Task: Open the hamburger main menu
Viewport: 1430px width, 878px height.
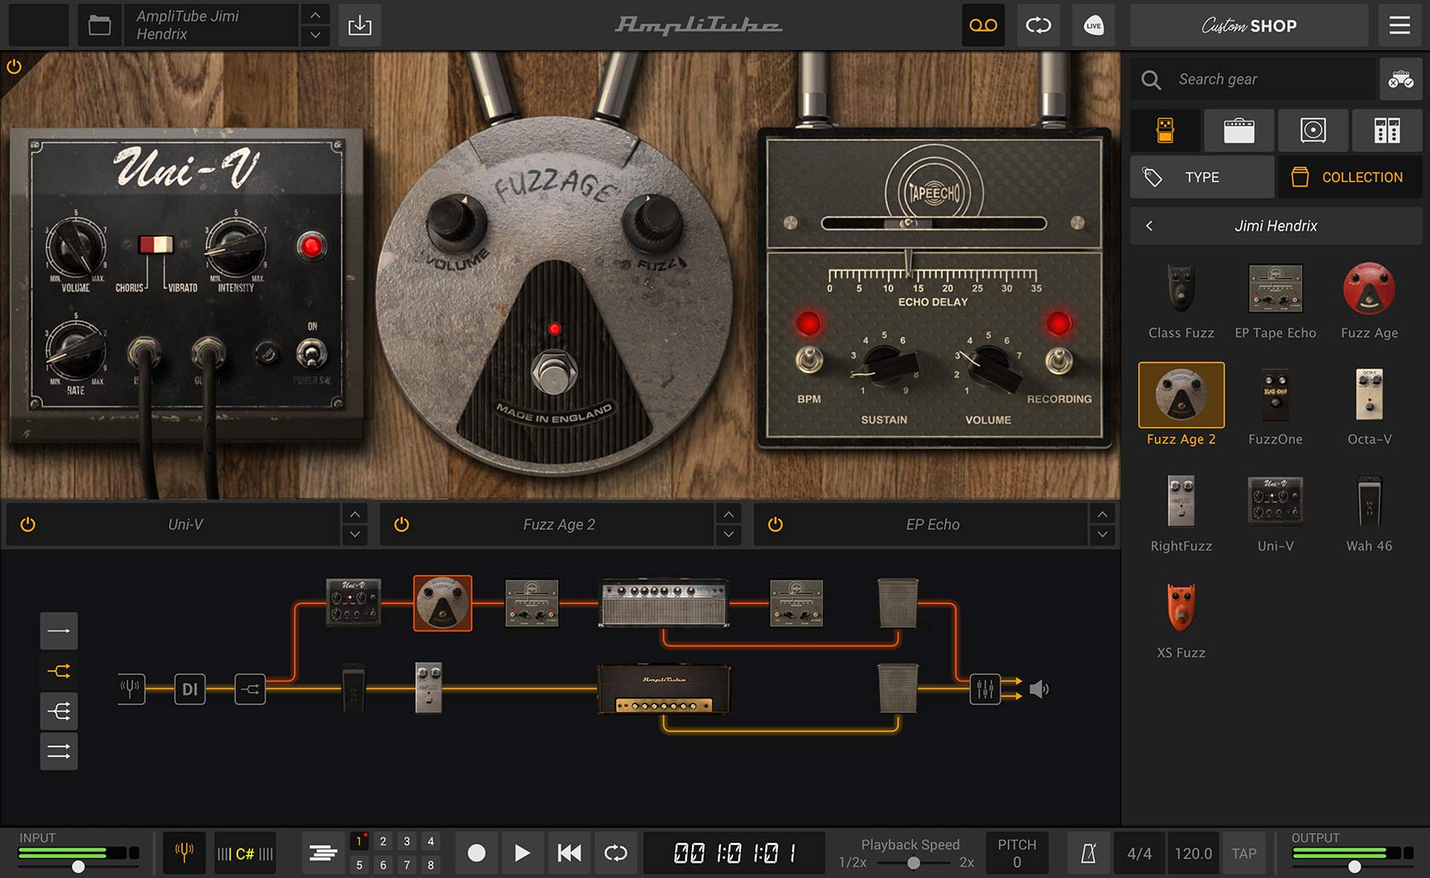Action: [1400, 26]
